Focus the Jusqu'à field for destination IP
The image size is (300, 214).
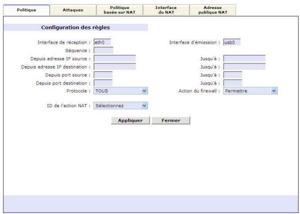pyautogui.click(x=244, y=67)
